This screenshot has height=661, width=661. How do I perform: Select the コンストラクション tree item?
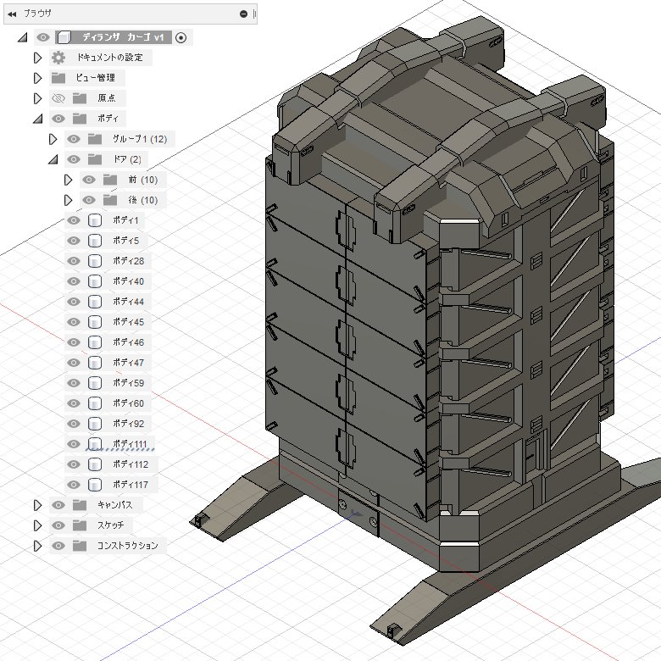point(127,546)
